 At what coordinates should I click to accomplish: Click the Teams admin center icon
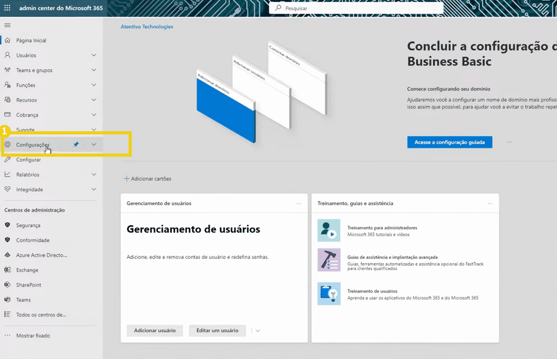coord(7,300)
